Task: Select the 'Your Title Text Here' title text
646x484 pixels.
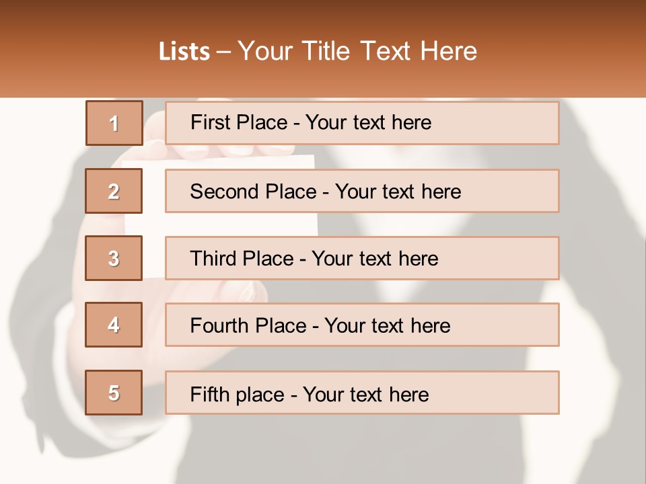Action: (x=357, y=51)
